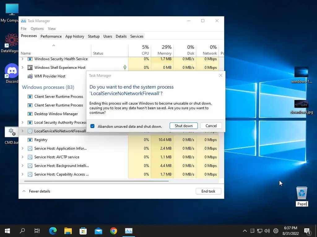Switch to the Details tab

click(121, 36)
